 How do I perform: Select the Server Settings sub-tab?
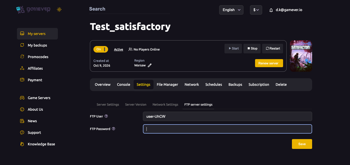pos(108,105)
